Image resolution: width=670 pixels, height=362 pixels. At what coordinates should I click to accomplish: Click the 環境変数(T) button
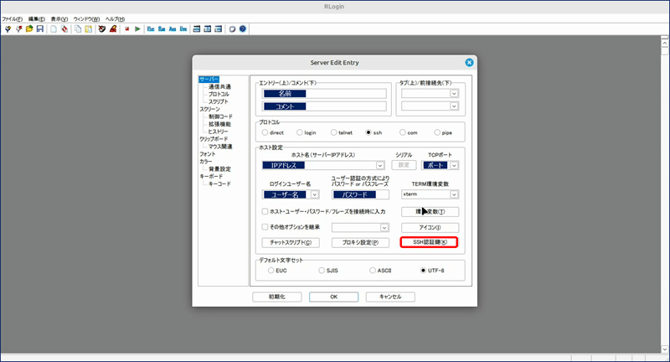coord(430,211)
